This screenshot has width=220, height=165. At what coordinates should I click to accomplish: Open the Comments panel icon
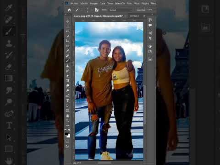(x=150, y=25)
